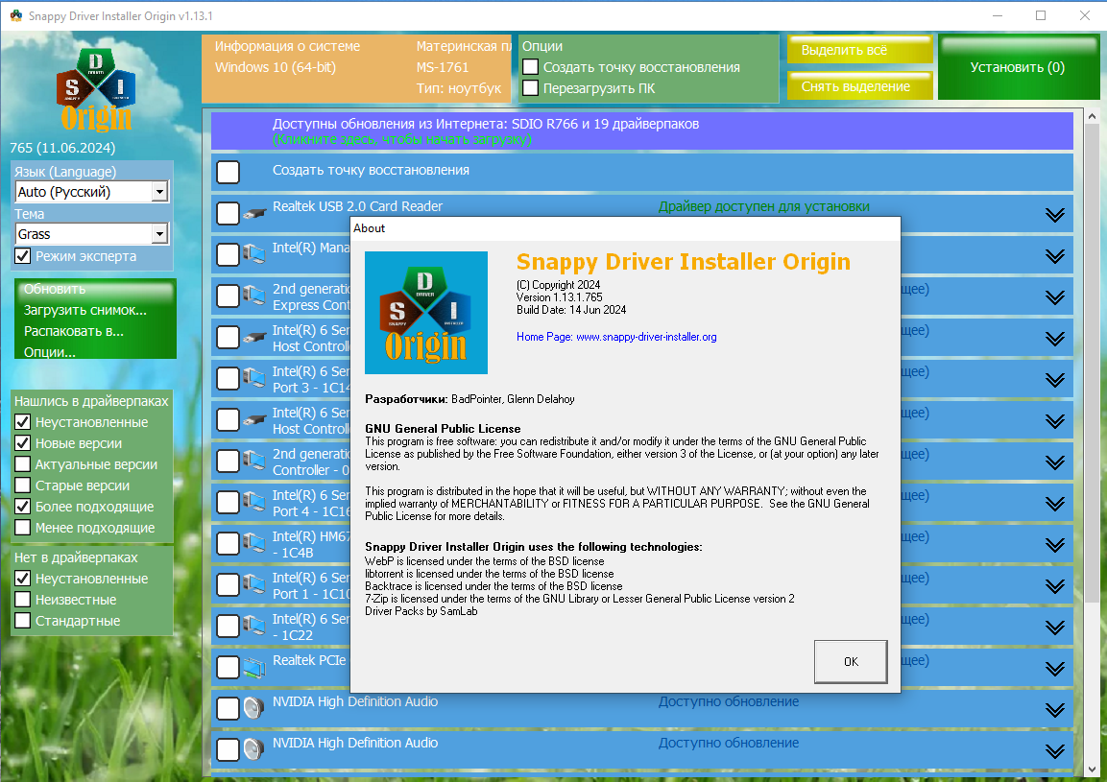
Task: Tick 'Создать точку восстановления' in Опции panel
Action: click(x=530, y=67)
